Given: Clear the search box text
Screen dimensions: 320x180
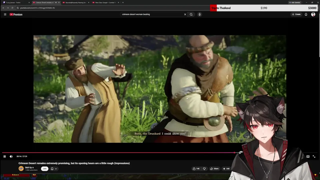Looking at the screenshot, I should [x=185, y=14].
